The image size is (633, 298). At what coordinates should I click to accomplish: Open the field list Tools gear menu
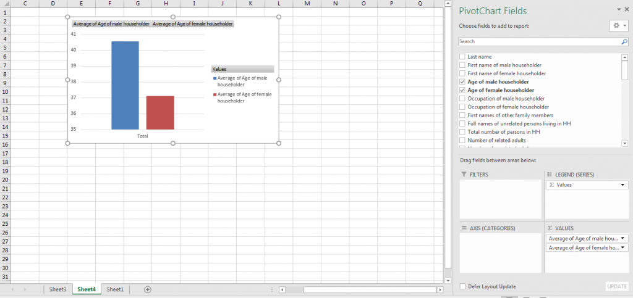tap(618, 26)
